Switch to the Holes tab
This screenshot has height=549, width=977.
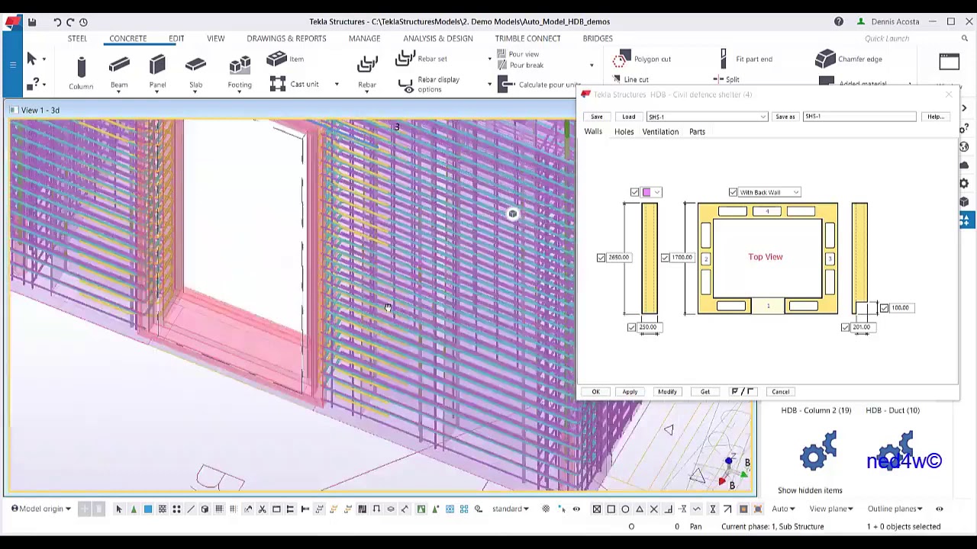[x=624, y=132]
